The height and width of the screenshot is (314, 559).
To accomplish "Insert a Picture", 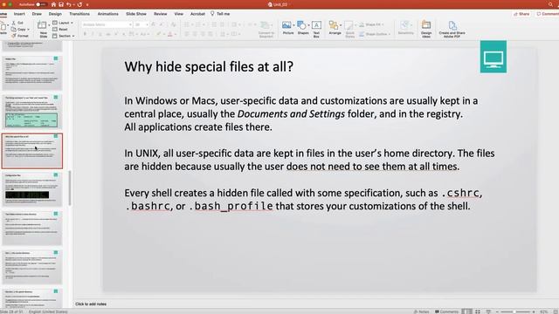I will (287, 28).
